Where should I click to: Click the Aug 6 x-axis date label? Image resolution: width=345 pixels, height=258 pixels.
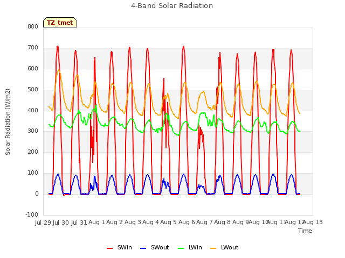tap(187, 223)
